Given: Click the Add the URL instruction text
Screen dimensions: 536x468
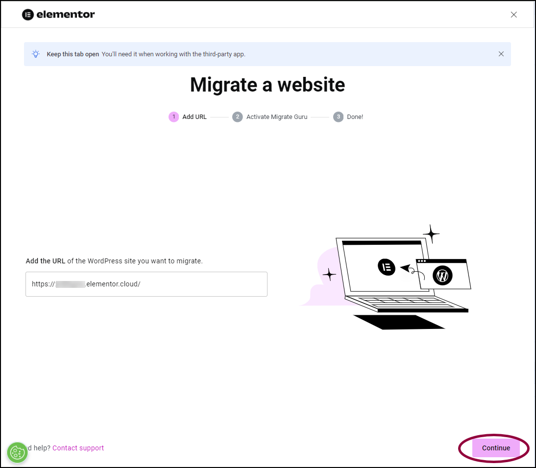Looking at the screenshot, I should [x=114, y=261].
